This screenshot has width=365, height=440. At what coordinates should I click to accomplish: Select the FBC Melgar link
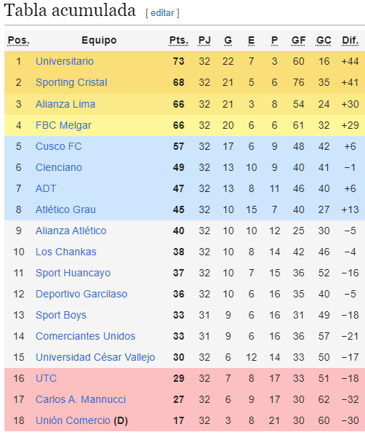click(x=63, y=125)
